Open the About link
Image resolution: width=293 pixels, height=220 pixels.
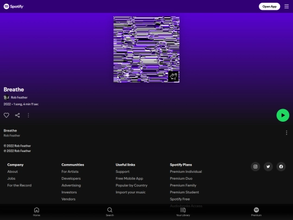coord(12,172)
